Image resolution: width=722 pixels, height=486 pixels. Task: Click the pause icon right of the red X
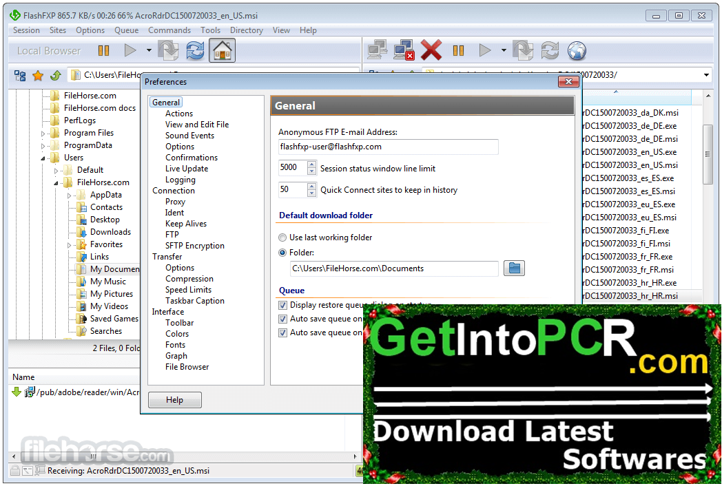pos(458,51)
